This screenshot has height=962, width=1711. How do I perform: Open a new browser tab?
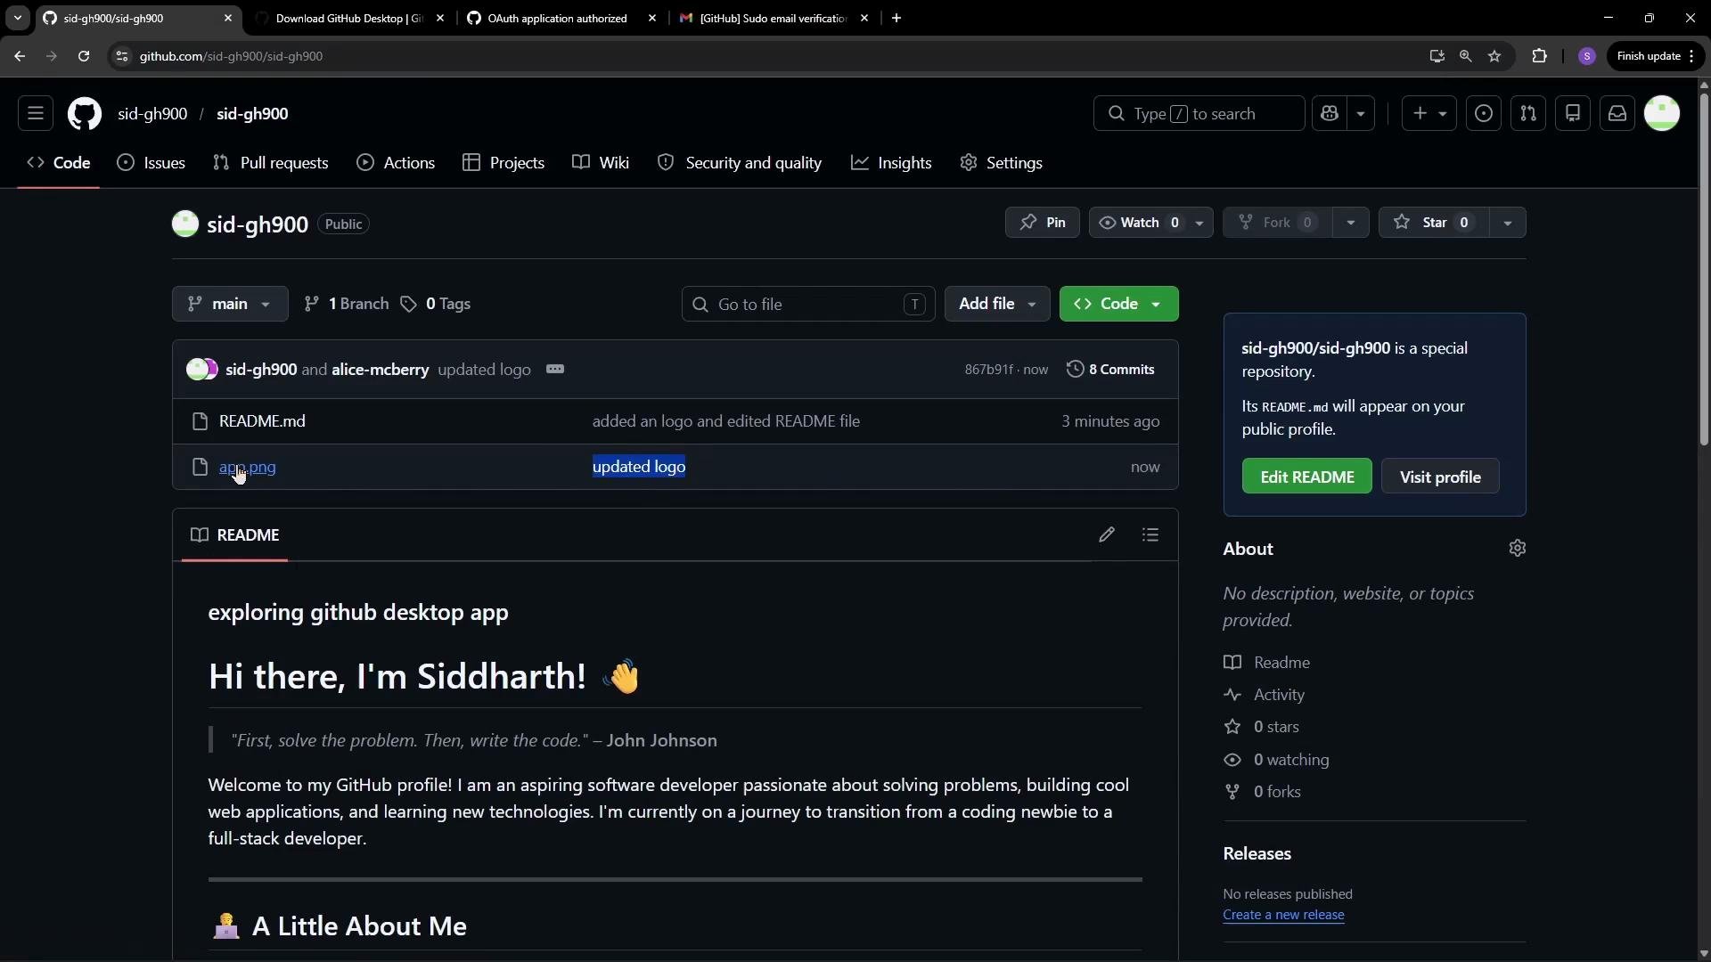(896, 18)
